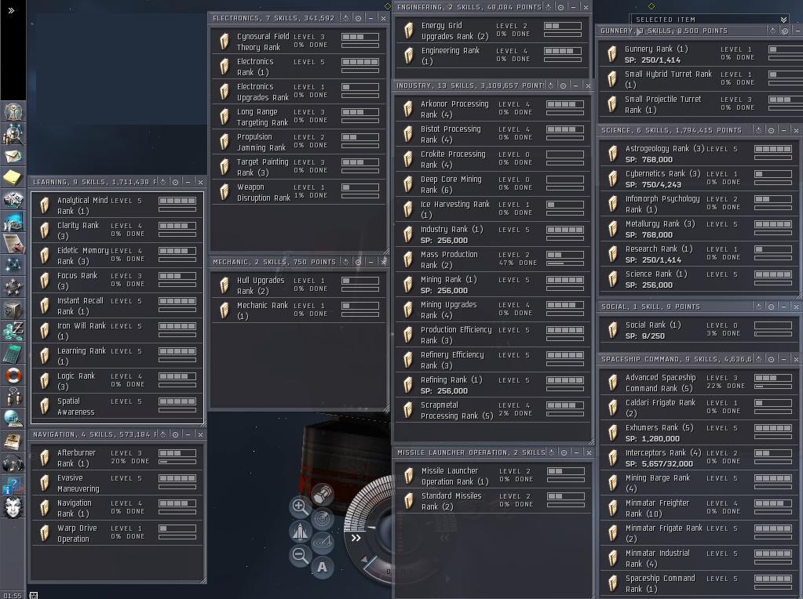Toggle pin icon on Navigation window header
This screenshot has height=599, width=803.
coord(162,434)
